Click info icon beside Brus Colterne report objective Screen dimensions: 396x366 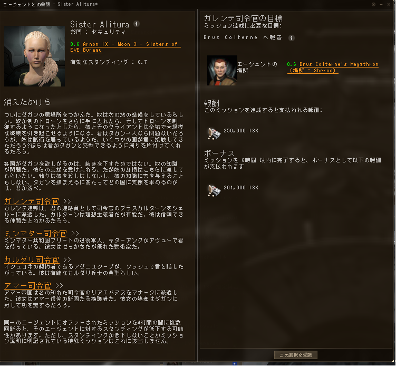coord(292,38)
